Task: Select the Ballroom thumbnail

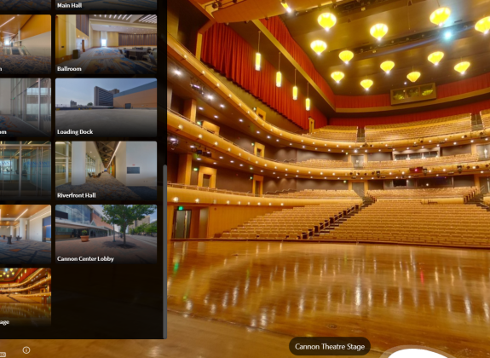Action: pyautogui.click(x=107, y=44)
